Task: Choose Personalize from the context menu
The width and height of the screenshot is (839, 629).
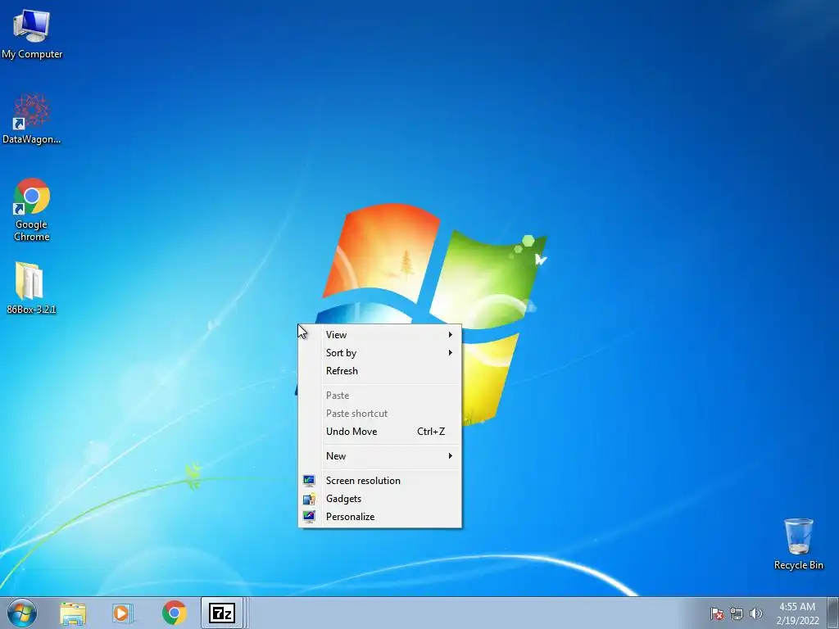Action: [x=379, y=517]
